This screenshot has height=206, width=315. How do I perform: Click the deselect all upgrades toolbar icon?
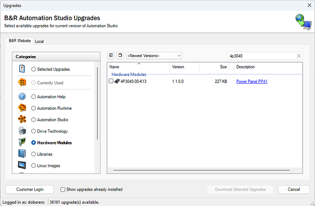point(120,55)
